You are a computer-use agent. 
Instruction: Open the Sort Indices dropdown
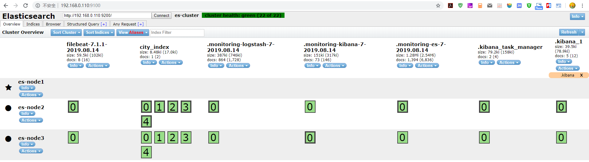pyautogui.click(x=99, y=33)
